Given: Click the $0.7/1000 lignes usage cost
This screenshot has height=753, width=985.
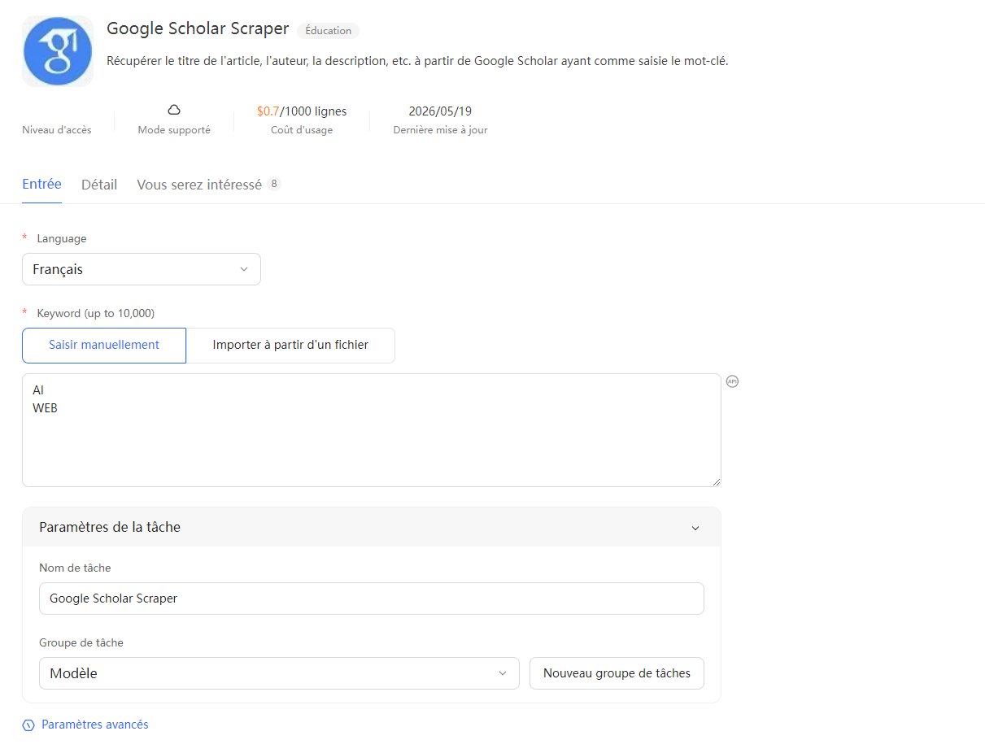Looking at the screenshot, I should coord(302,111).
